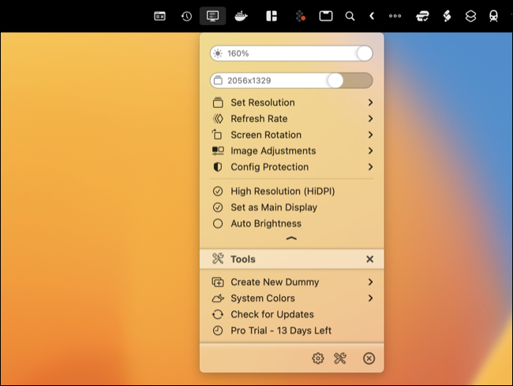Enable Auto Brightness

click(x=265, y=224)
